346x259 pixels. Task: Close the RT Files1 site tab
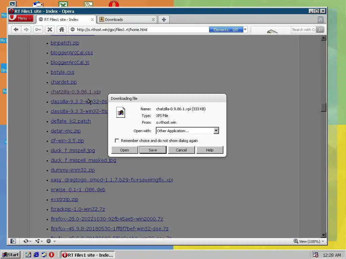92,20
